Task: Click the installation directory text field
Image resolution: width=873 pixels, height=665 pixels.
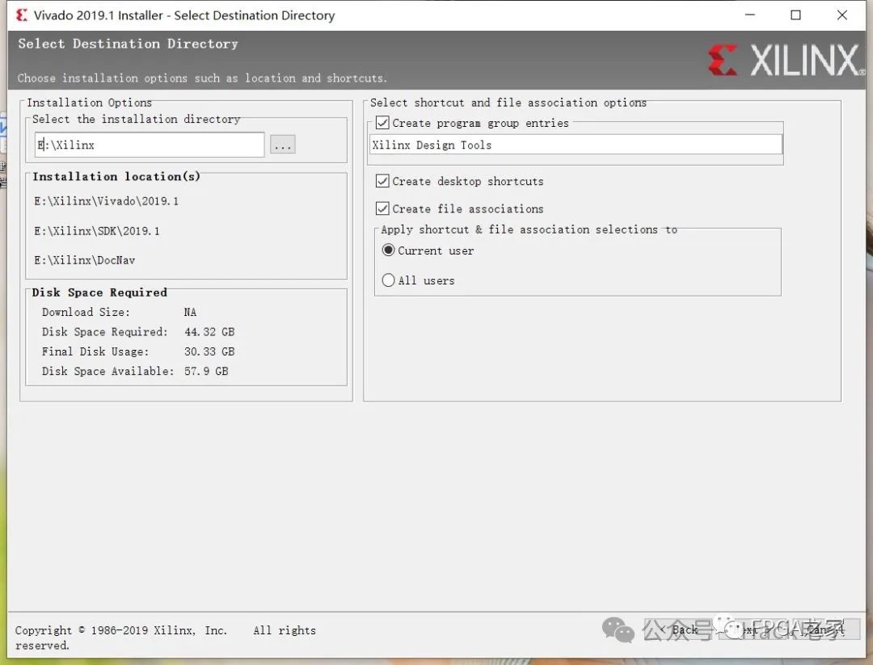Action: point(150,145)
